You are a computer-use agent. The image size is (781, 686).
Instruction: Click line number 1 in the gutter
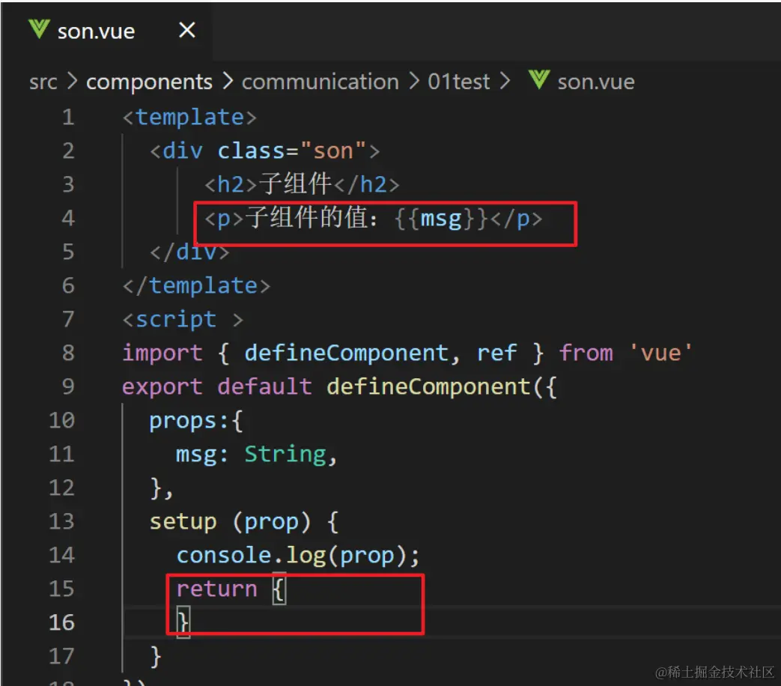click(x=68, y=118)
